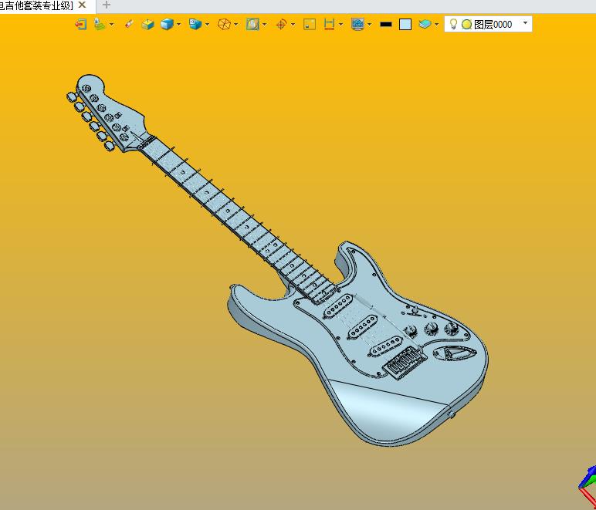Open dropdown next to dimension bracket icon
This screenshot has width=596, height=510.
(341, 24)
